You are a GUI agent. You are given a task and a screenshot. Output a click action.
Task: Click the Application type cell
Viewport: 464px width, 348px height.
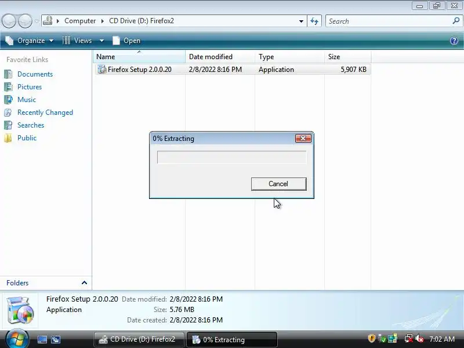(277, 70)
